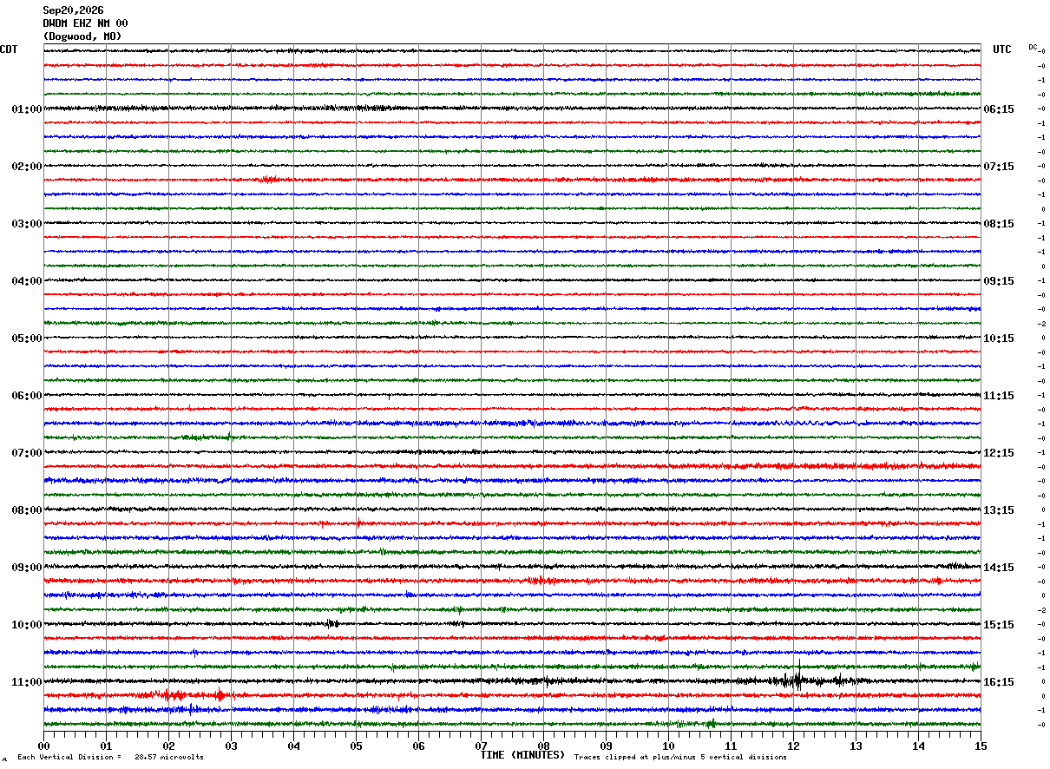Select the 16:15 UTC row label
This screenshot has height=769, width=1050.
(x=999, y=682)
